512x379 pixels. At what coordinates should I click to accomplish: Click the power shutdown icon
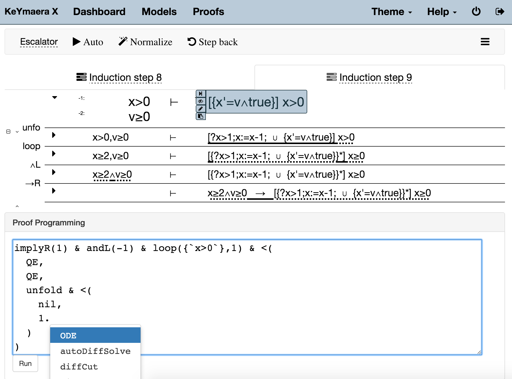click(476, 12)
